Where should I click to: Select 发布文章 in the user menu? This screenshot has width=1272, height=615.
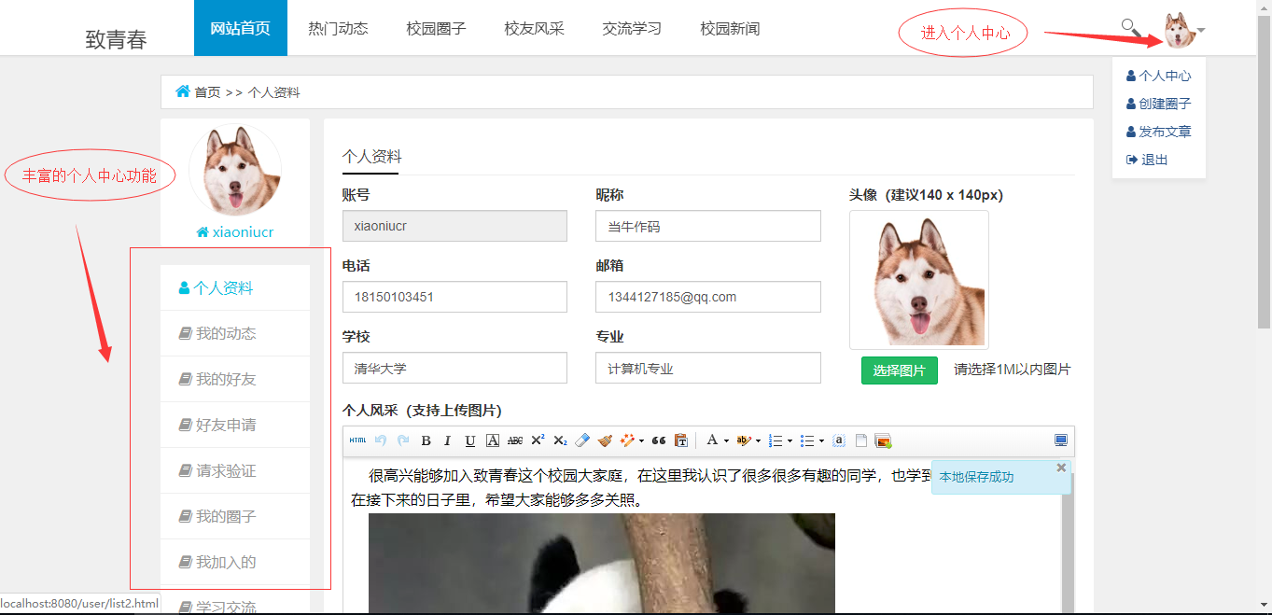[x=1159, y=132]
